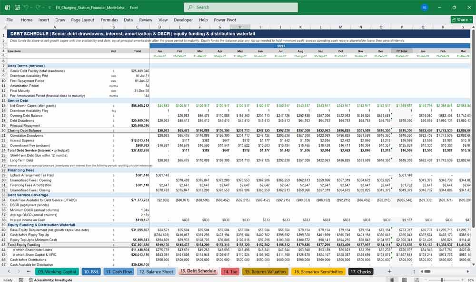The image size is (476, 282).
Task: Switch to Page Break Preview icon
Action: tap(417, 280)
